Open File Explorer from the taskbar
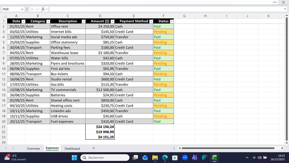The height and width of the screenshot is (163, 289). [x=155, y=157]
